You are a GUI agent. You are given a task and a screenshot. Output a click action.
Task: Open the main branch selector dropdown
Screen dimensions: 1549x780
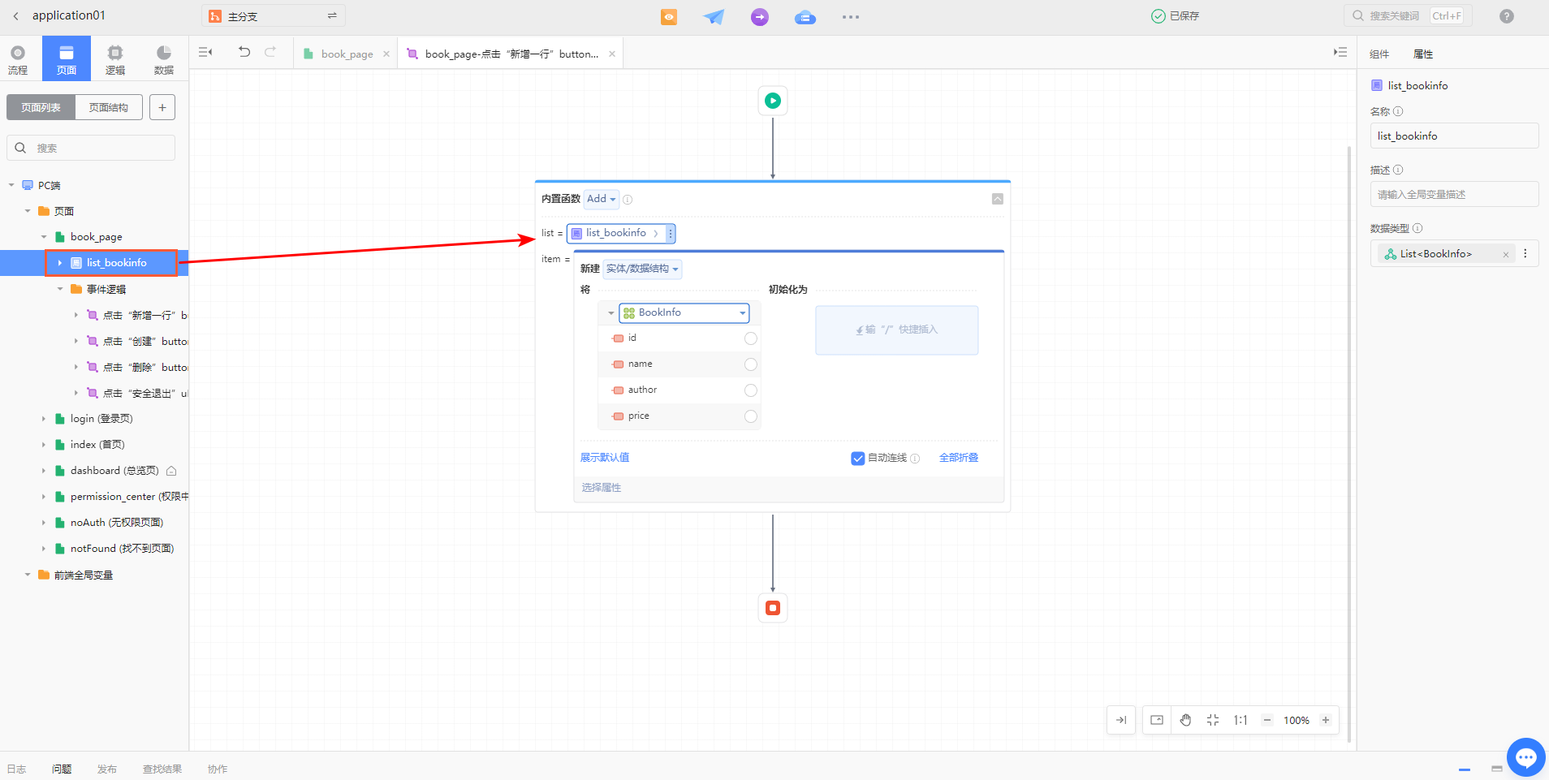(x=274, y=16)
